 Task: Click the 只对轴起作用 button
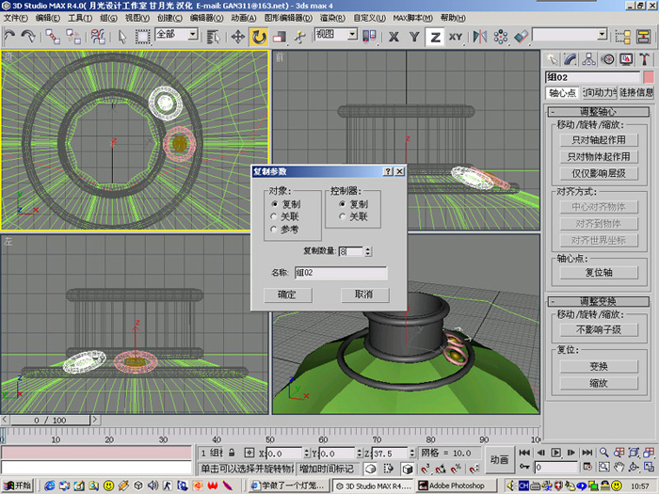click(599, 140)
